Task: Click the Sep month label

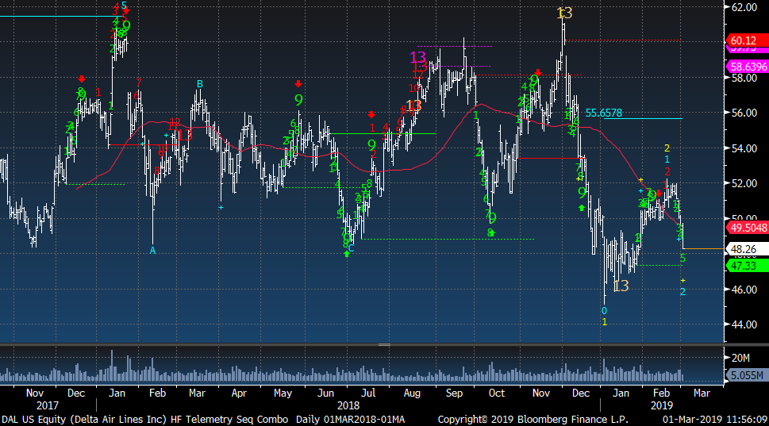Action: pos(454,393)
